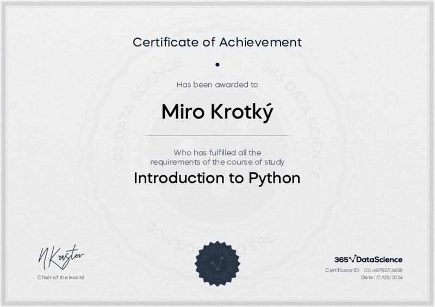Select the Introduction to Python course title

217,178
